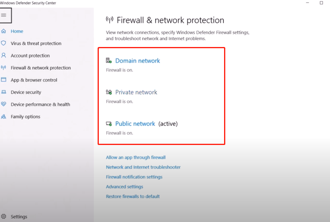Screen dimensions: 330x222
Task: Open the hamburger navigation menu
Action: click(x=4, y=15)
